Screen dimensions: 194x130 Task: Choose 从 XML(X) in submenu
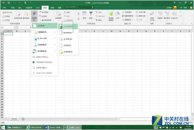[x=68, y=39]
